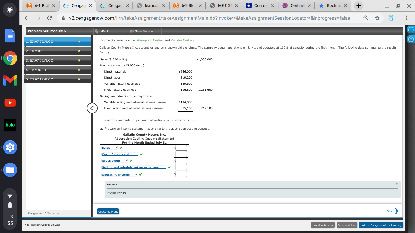Launch the Hulu app from the shelf

tap(10, 125)
